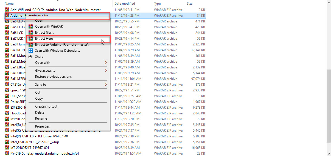The image size is (331, 156).
Task: Click the ESP8266-Te archive file icon
Action: tap(7, 108)
